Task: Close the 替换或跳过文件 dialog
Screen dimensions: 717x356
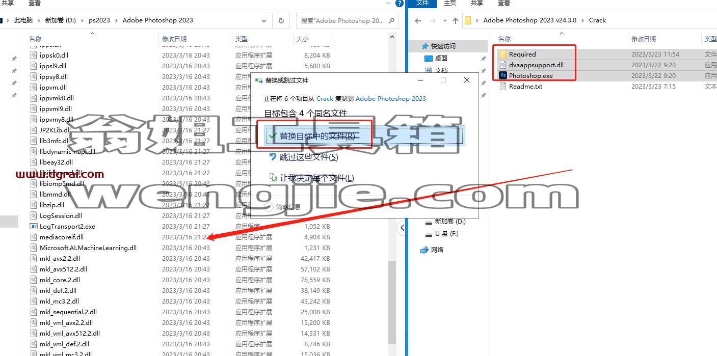Action: 467,80
